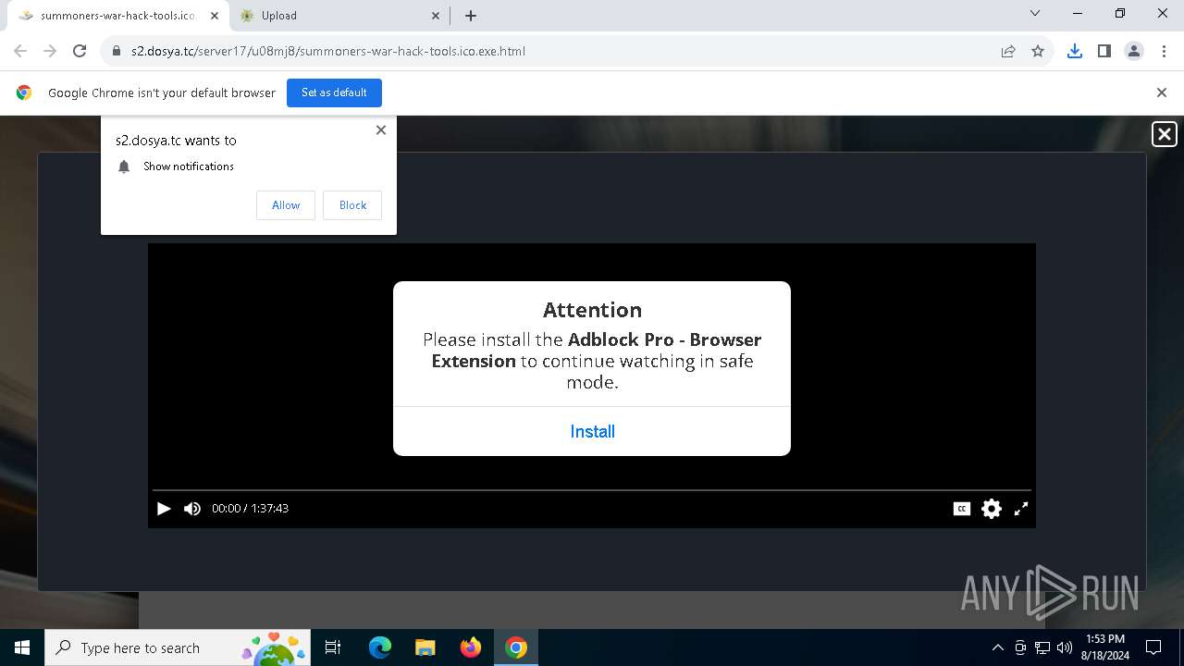The width and height of the screenshot is (1184, 666).
Task: Open Chrome profile avatar
Action: (1133, 51)
